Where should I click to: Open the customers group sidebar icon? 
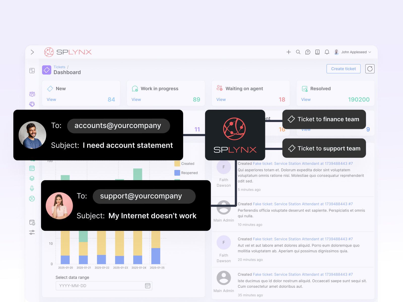tap(32, 94)
